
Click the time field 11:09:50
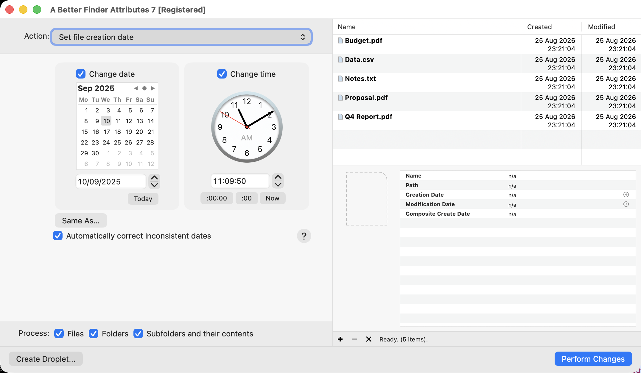click(x=240, y=181)
